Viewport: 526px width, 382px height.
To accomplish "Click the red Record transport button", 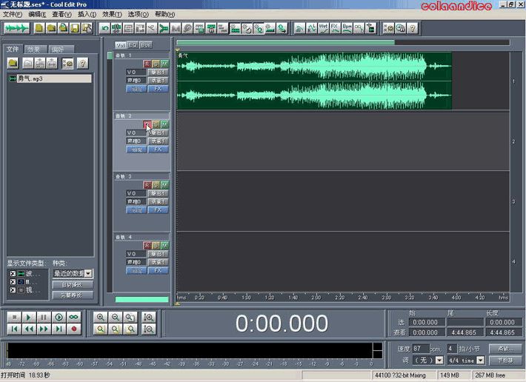I will click(74, 329).
